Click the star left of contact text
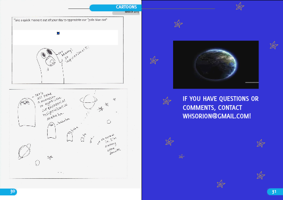Screen dimensions: 283x200 coord(166,100)
